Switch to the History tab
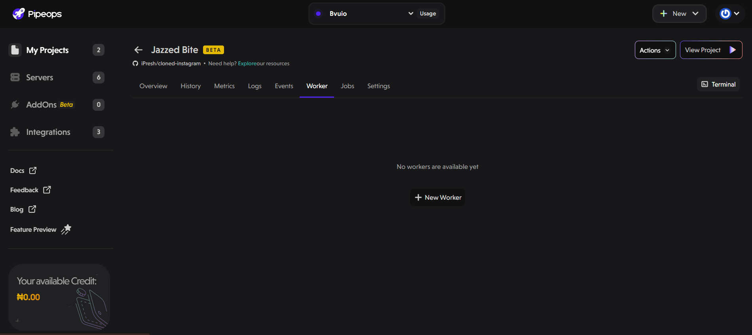Image resolution: width=752 pixels, height=335 pixels. 191,86
